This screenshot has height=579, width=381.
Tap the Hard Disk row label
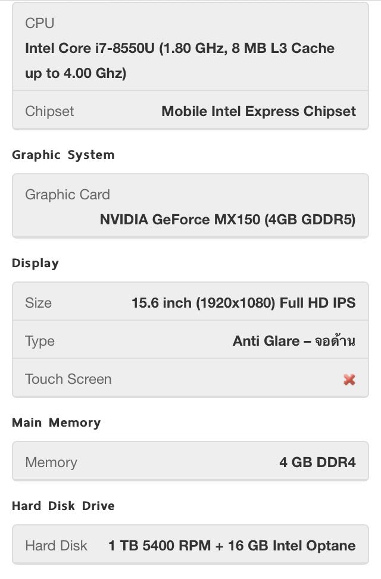pyautogui.click(x=56, y=546)
